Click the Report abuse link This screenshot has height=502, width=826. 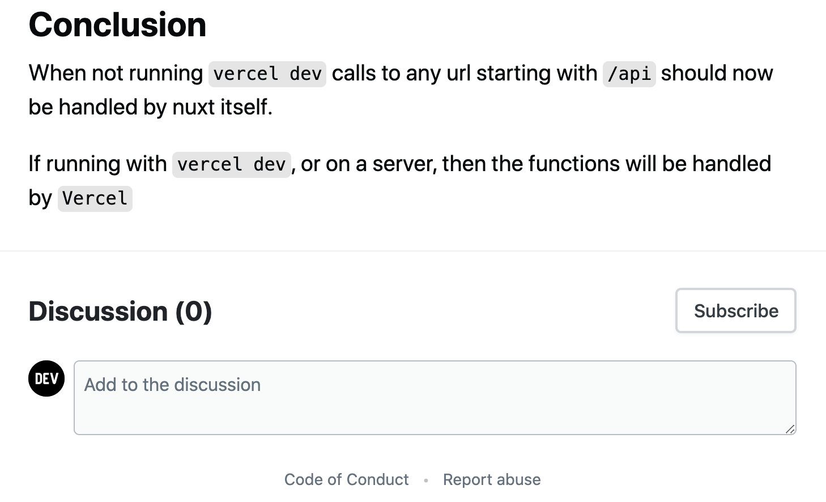(492, 479)
